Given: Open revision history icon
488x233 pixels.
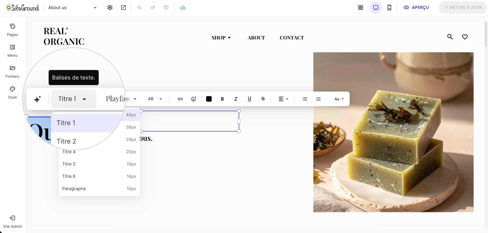Looking at the screenshot, I should [x=166, y=8].
